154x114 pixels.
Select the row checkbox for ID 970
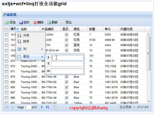click(6, 77)
